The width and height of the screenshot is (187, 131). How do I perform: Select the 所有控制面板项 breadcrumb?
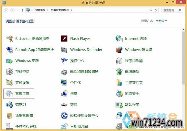(x=60, y=10)
